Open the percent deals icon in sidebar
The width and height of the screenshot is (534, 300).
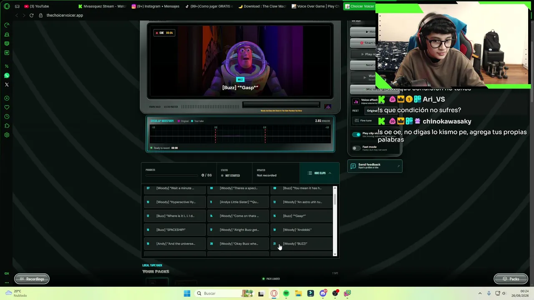click(7, 66)
